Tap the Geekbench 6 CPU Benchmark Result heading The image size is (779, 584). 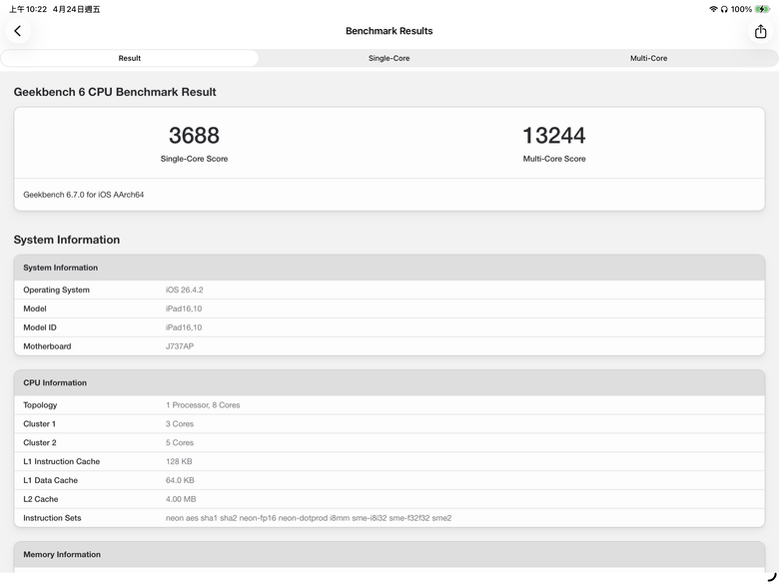coord(115,92)
